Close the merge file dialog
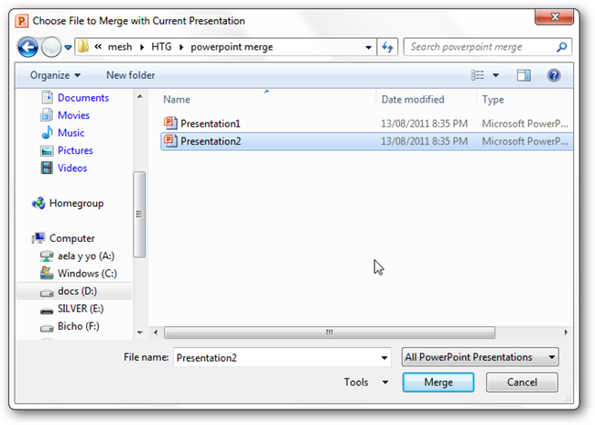595x425 pixels. pos(555,16)
